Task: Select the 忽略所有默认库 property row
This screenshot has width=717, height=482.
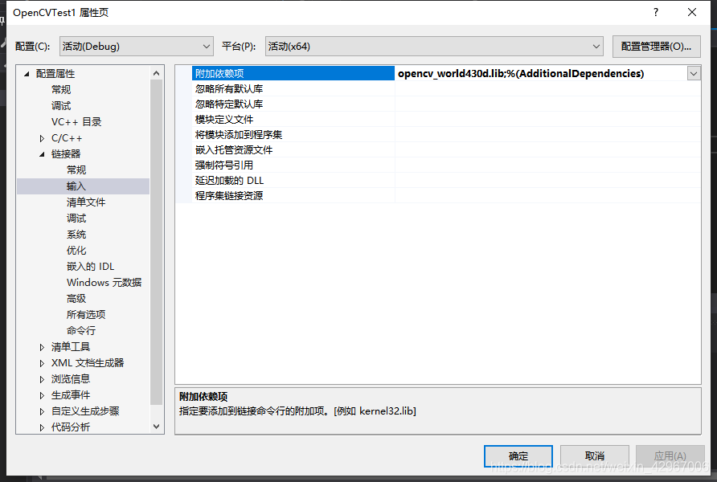Action: [x=438, y=88]
